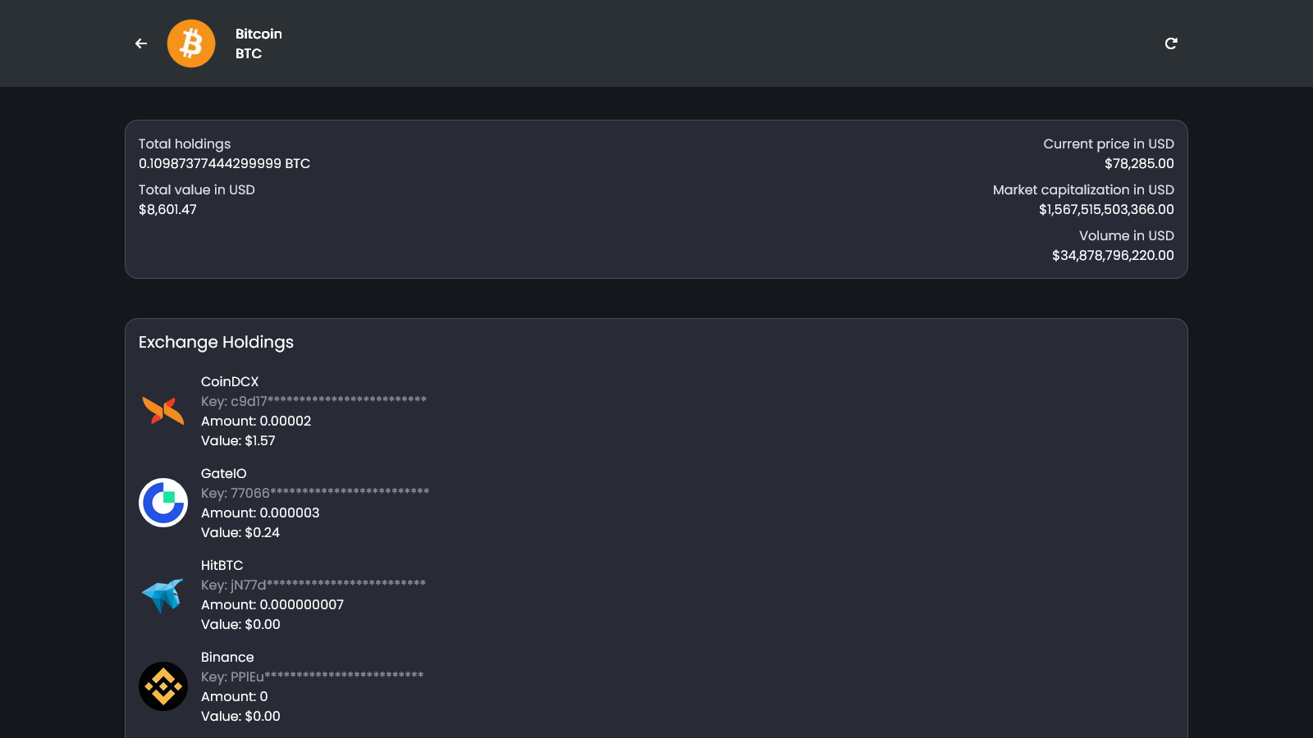Select GateIO Value: $0.24

coord(240,532)
